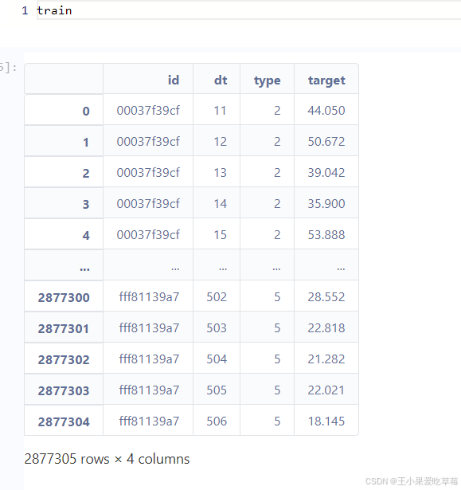Click dt value 11

221,110
